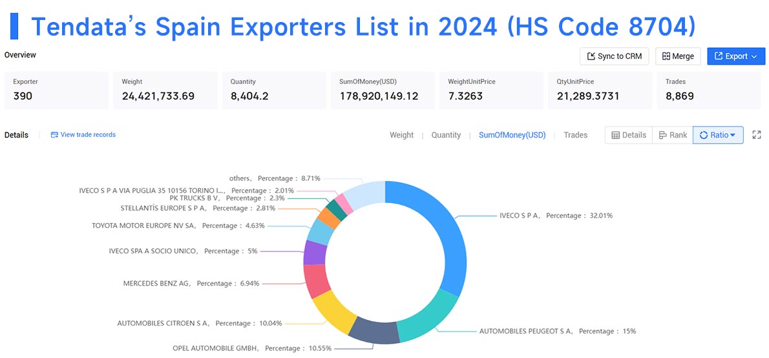This screenshot has width=769, height=358.
Task: Click the QtyUnitPrice card showing 21,289.3731
Action: [600, 90]
